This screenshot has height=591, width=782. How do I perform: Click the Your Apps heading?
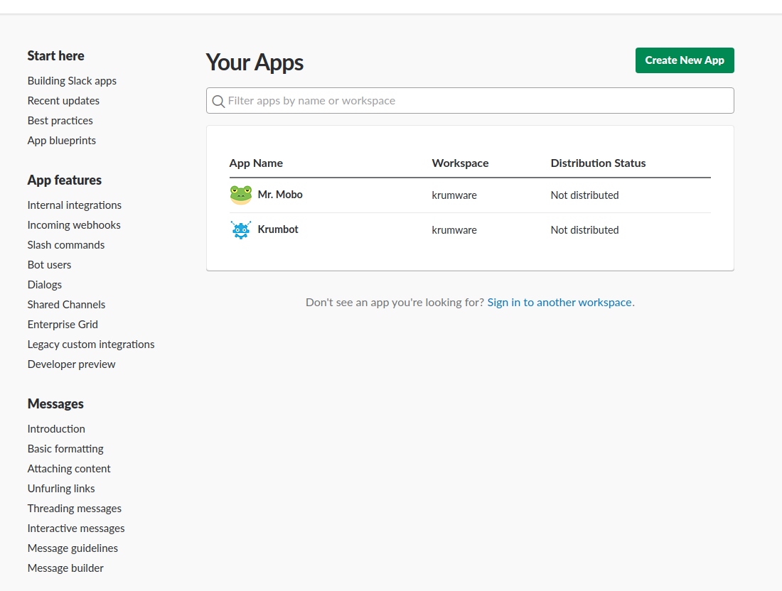click(x=255, y=63)
